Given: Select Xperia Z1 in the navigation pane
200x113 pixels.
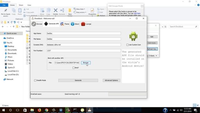Looking at the screenshot, I should pyautogui.click(x=11, y=67).
